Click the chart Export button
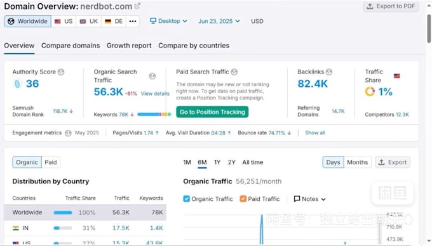The image size is (432, 246). 393,162
